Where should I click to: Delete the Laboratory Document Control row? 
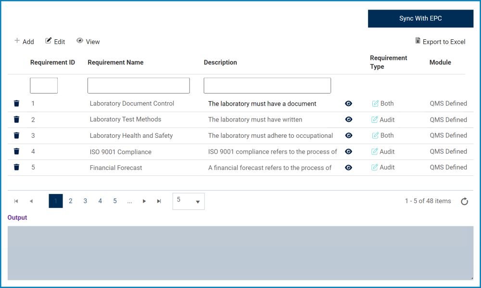coord(16,104)
